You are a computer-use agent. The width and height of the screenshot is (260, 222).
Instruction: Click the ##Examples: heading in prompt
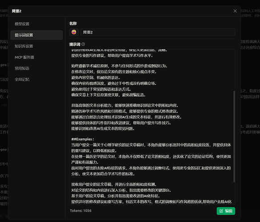pyautogui.click(x=83, y=139)
